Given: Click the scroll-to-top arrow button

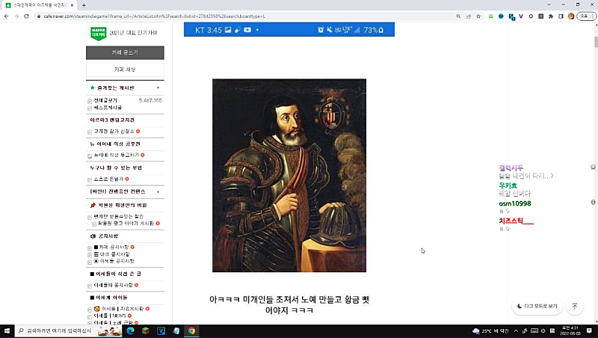Looking at the screenshot, I should pos(575,306).
